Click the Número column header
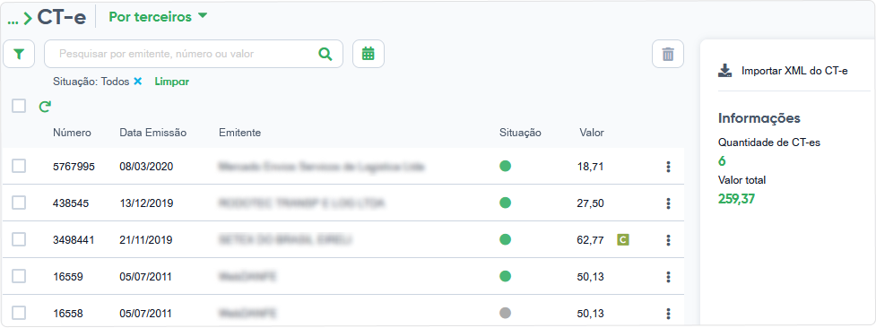 click(x=72, y=133)
